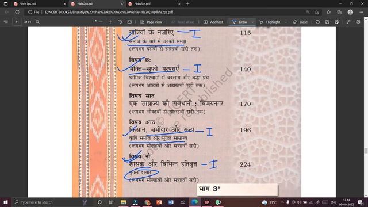Toggle the Draw tool

coord(240,22)
